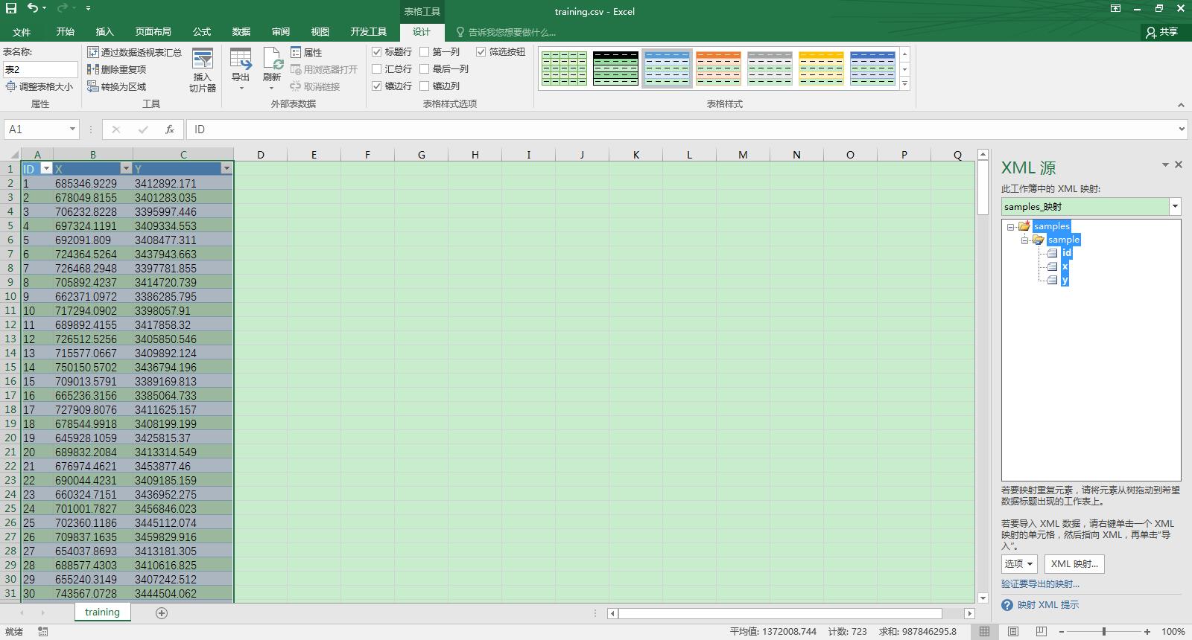Open XML Source pane options arrow
1192x640 pixels.
(x=1165, y=164)
